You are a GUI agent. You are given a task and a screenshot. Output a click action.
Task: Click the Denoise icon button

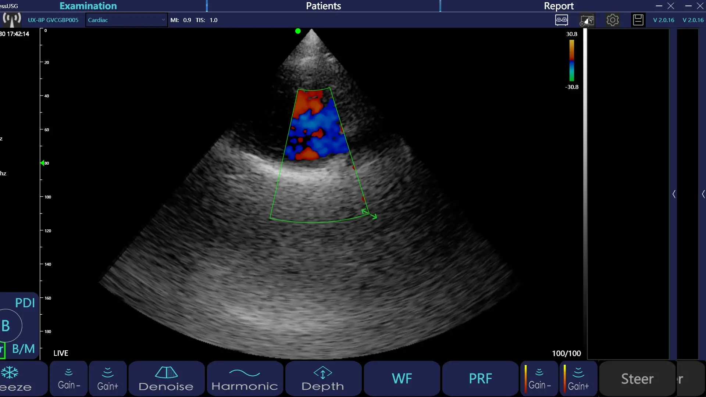(x=166, y=379)
